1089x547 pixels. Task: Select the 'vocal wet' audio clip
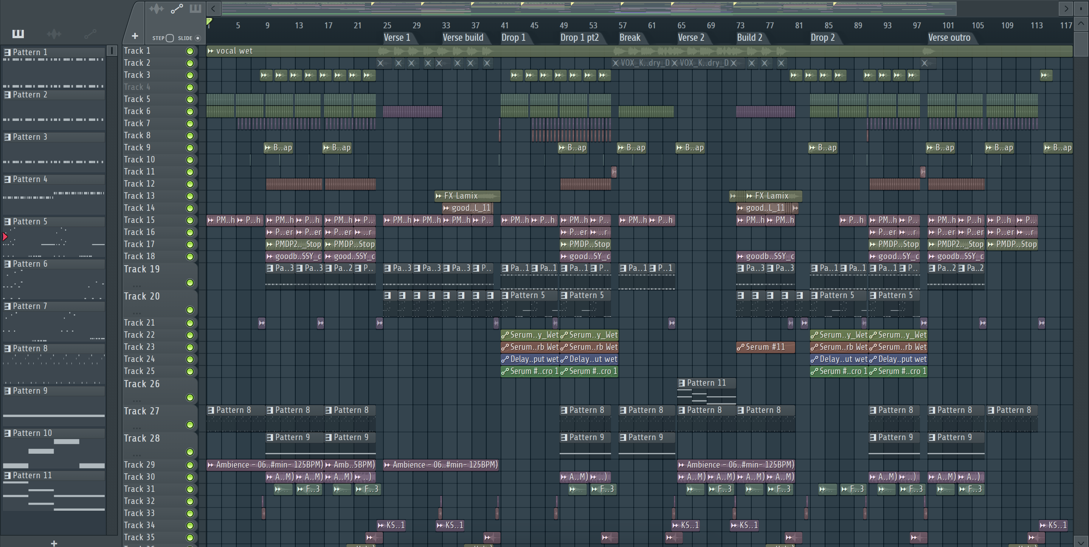click(x=639, y=51)
